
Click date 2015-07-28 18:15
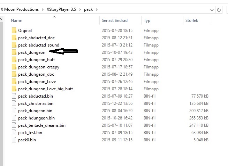[x=117, y=31]
